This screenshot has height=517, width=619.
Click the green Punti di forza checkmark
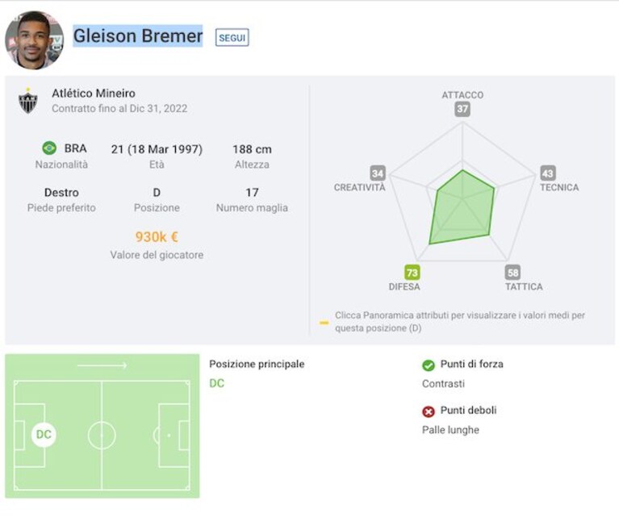429,365
